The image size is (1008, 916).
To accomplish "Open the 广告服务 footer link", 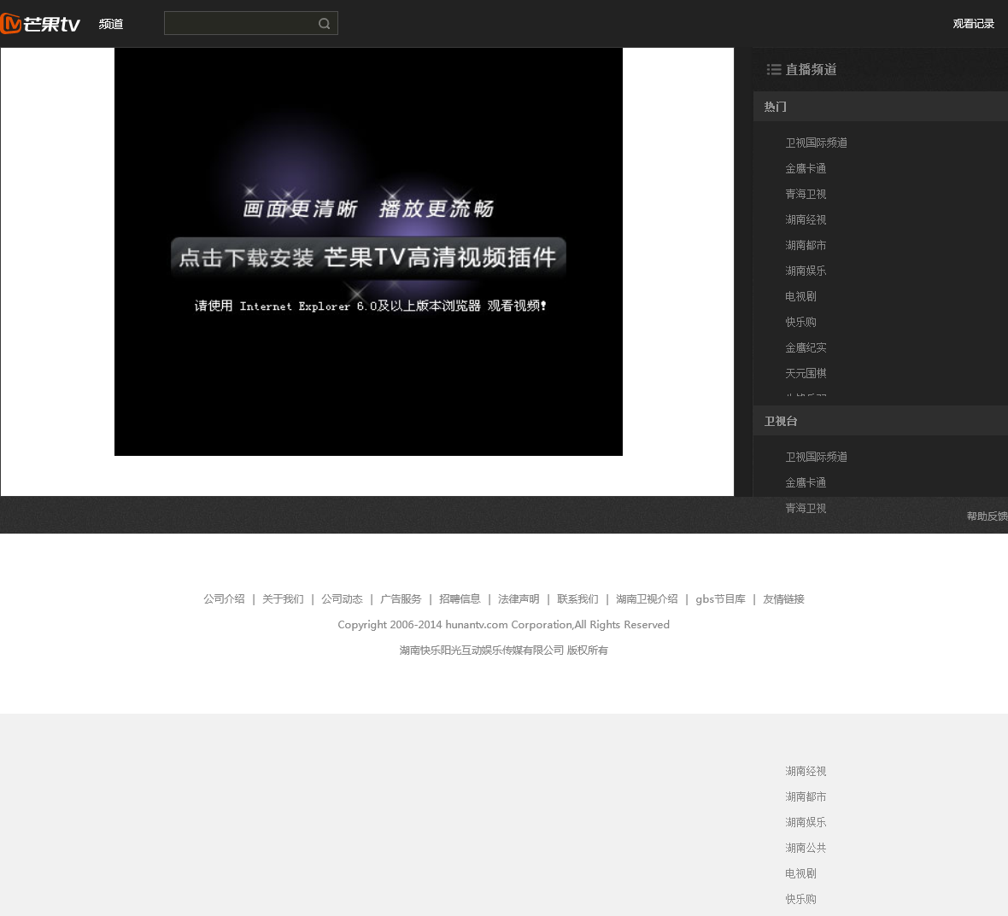I will point(401,598).
